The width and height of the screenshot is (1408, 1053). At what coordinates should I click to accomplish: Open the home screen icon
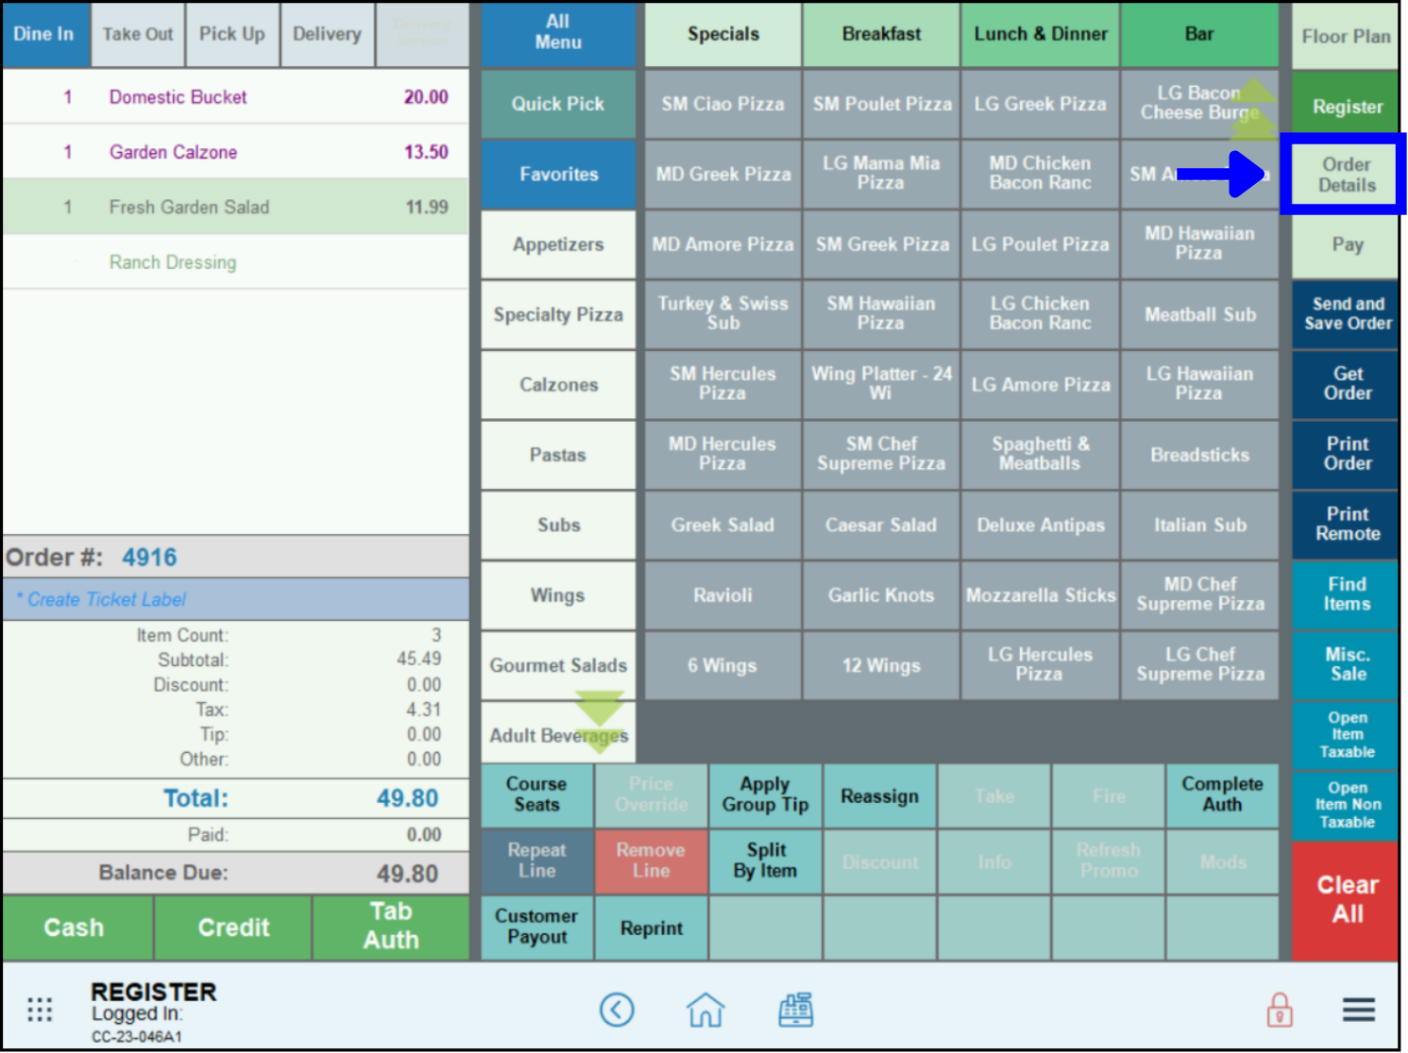(705, 1010)
